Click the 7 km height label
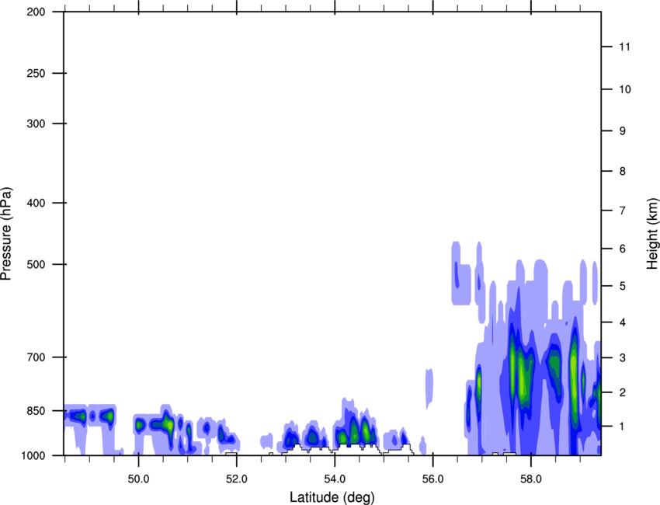Viewport: 660px width, 505px height. [622, 211]
